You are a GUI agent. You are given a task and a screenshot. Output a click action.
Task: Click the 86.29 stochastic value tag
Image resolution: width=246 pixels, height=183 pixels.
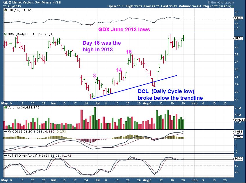tap(238, 159)
